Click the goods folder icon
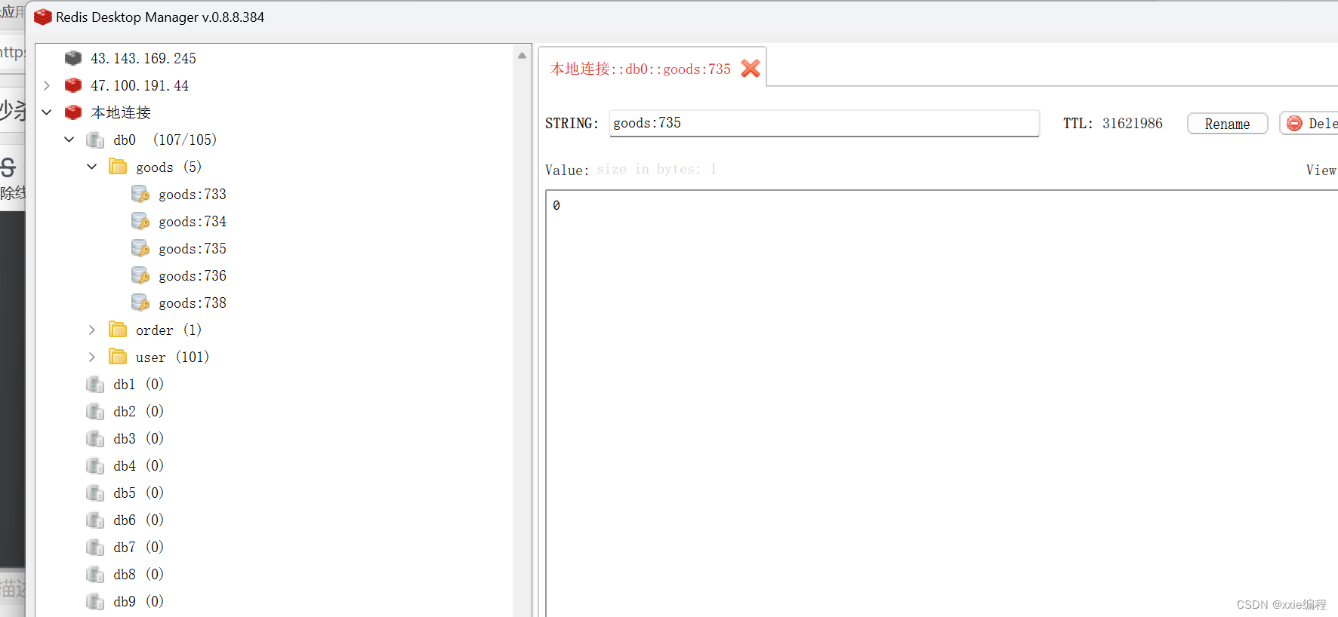The height and width of the screenshot is (617, 1338). click(x=118, y=167)
